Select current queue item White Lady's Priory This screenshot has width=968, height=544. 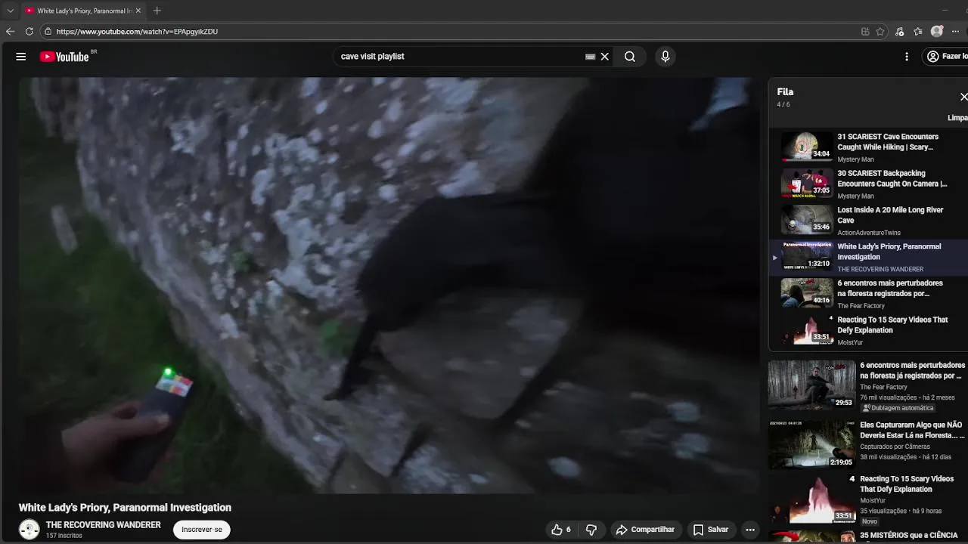pyautogui.click(x=868, y=257)
